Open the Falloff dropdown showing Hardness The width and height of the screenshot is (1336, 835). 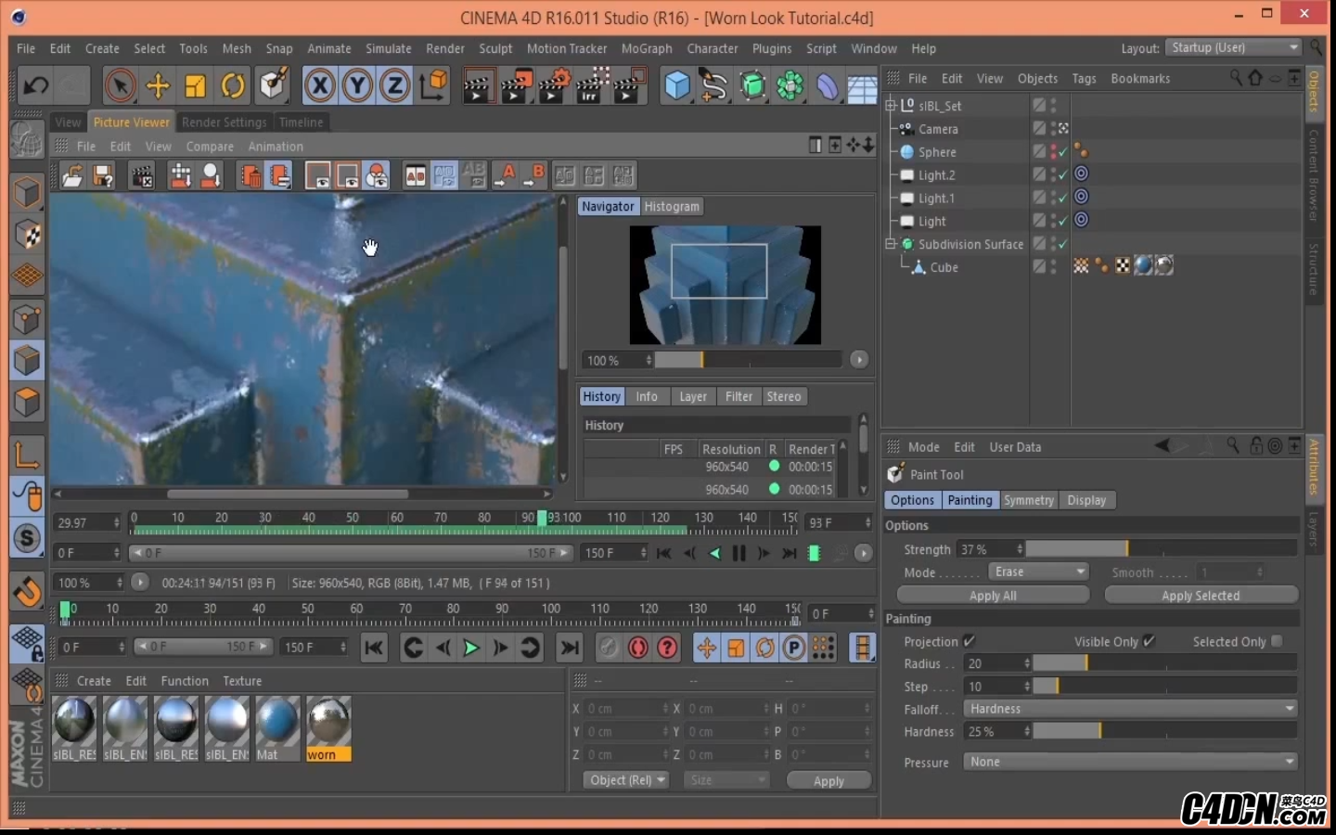point(1130,709)
